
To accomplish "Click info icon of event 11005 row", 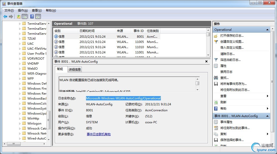I will coord(56,42).
